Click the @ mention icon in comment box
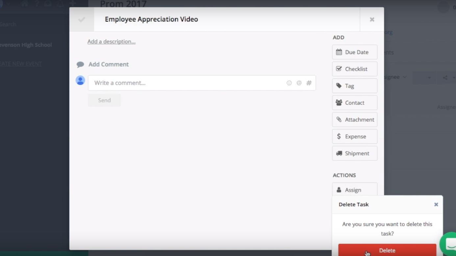The height and width of the screenshot is (256, 456). (x=299, y=83)
